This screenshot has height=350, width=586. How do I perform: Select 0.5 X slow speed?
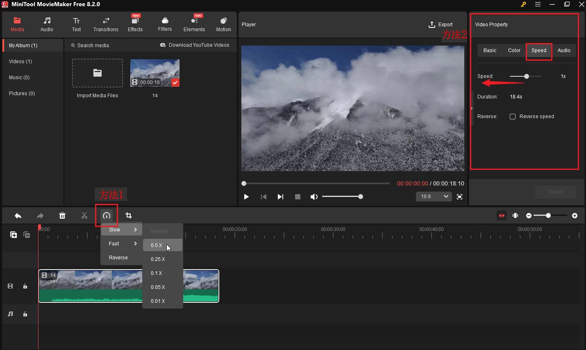point(163,245)
